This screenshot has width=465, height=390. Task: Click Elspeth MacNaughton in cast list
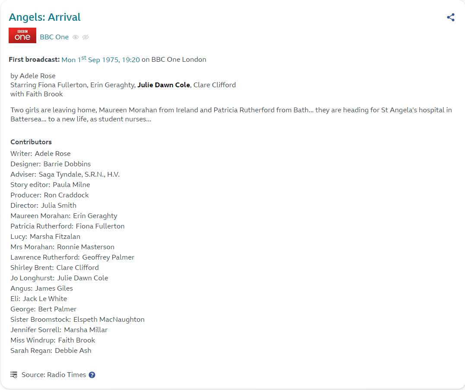109,320
